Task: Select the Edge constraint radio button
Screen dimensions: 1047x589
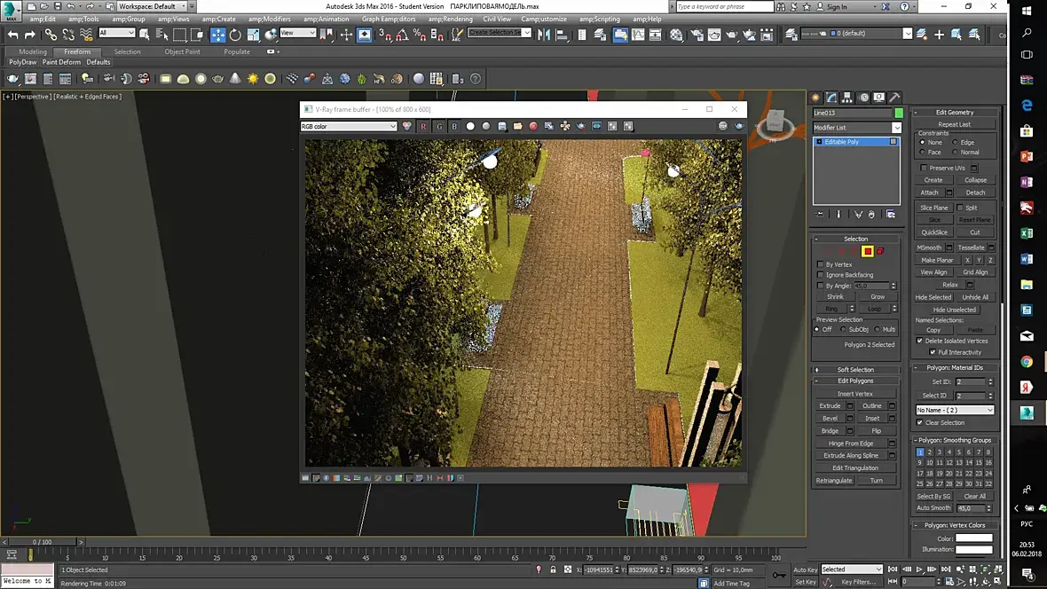Action: click(955, 142)
